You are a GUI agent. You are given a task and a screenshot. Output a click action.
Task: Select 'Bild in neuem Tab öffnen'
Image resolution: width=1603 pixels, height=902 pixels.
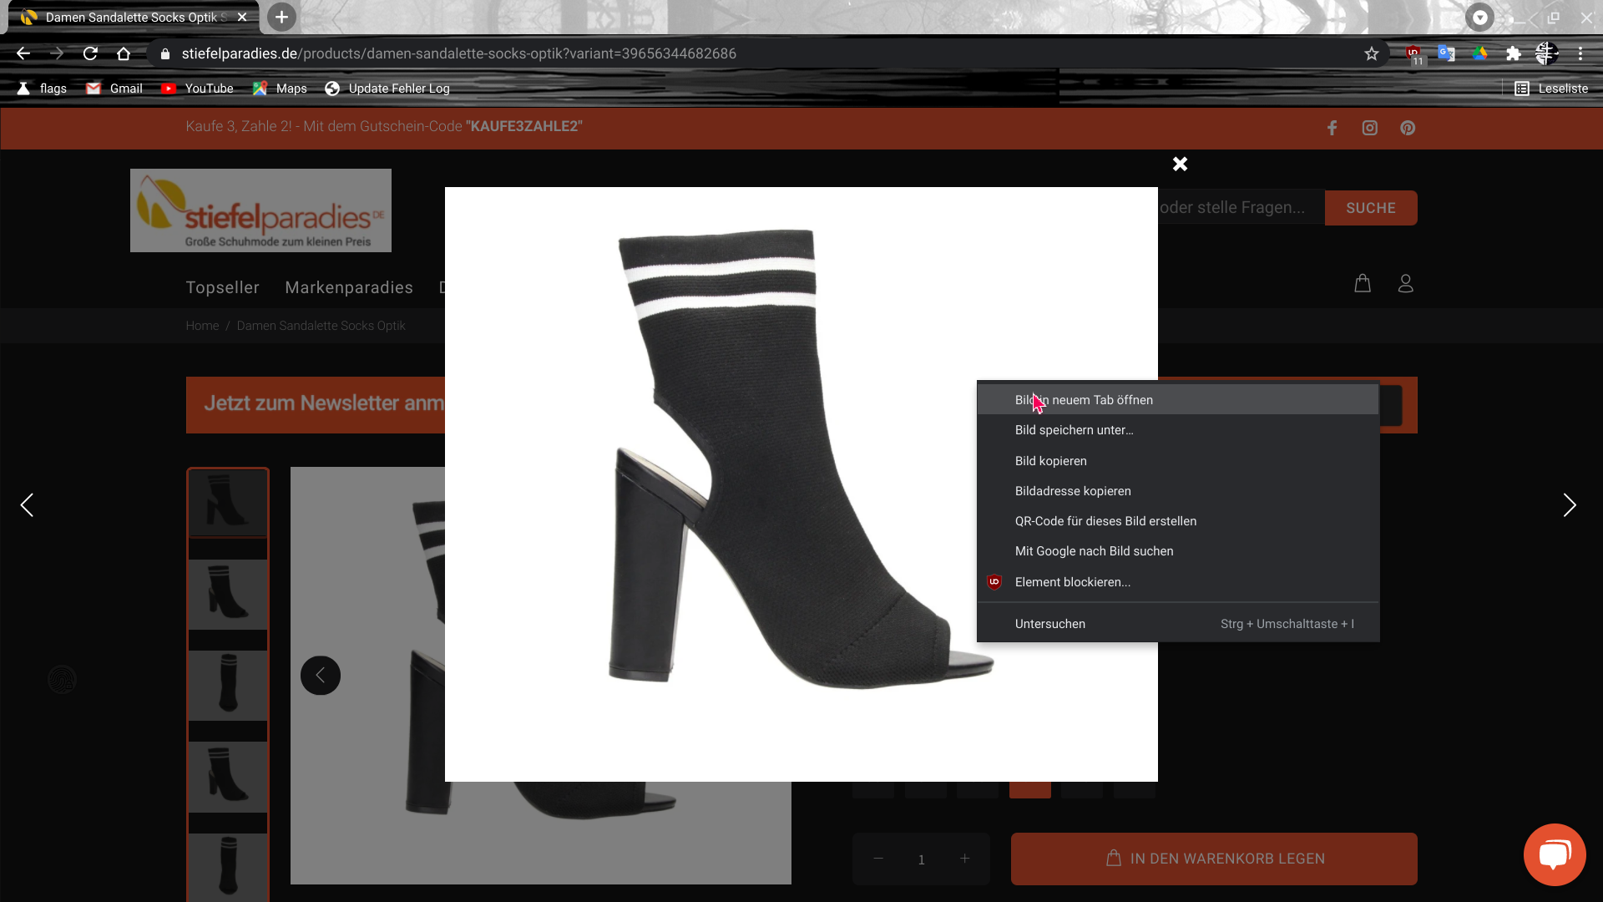pyautogui.click(x=1084, y=400)
